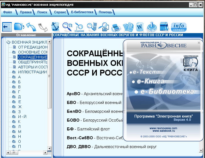Print with the printer icon

(116, 28)
